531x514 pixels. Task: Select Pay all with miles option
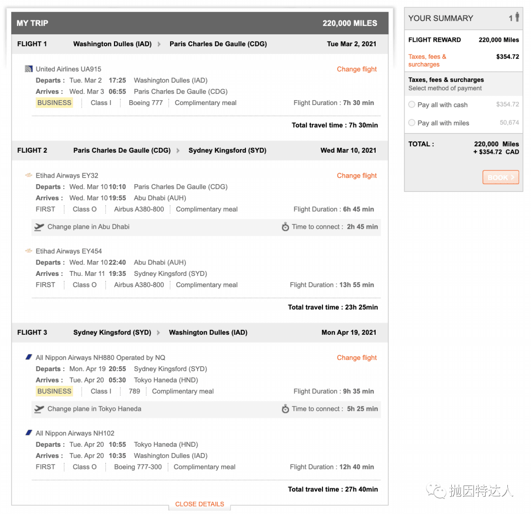(x=412, y=123)
